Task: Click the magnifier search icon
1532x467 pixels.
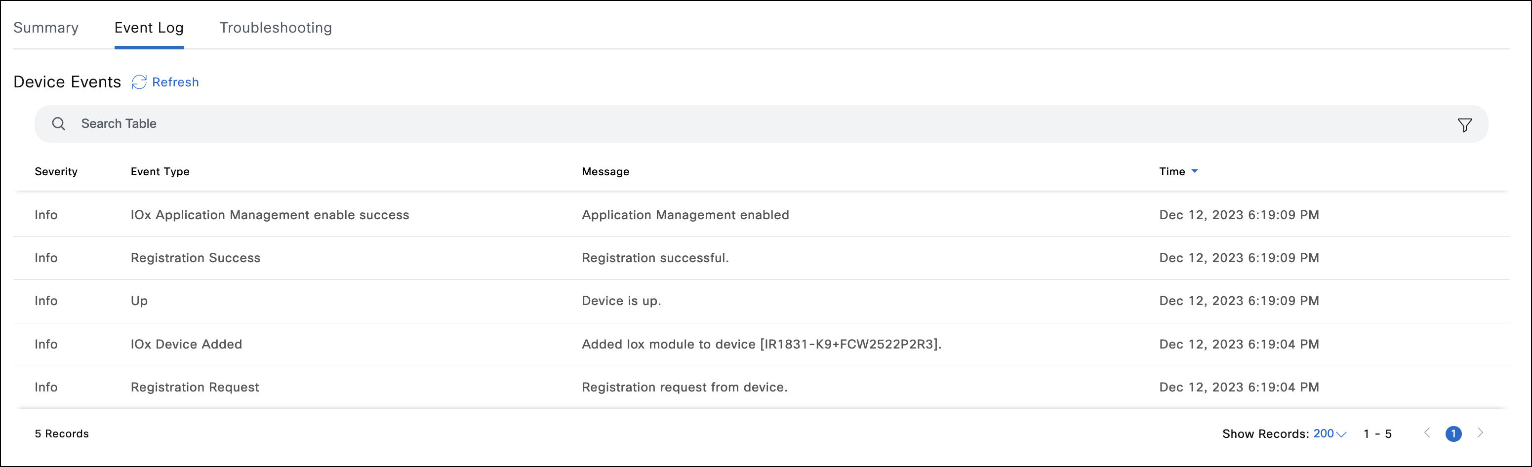Action: [x=58, y=123]
